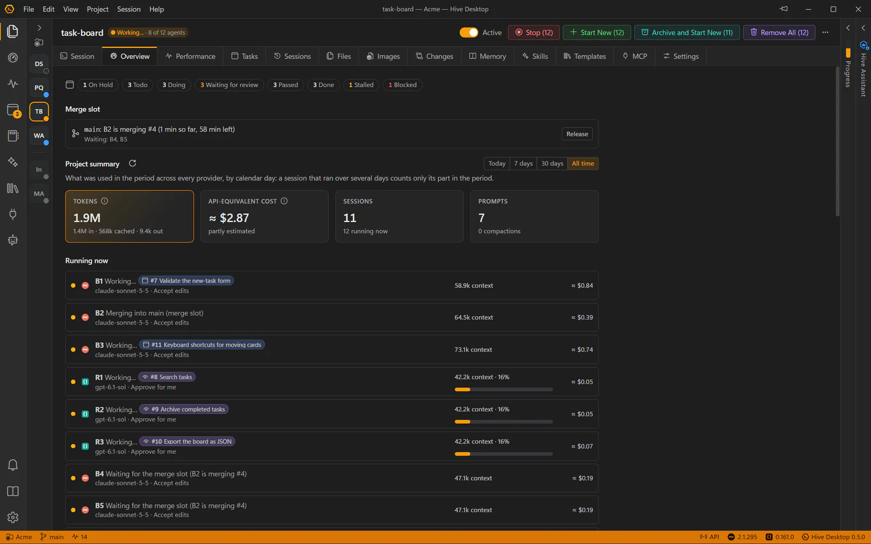Click the sparkles sidebar icon
The image size is (871, 544).
13,162
